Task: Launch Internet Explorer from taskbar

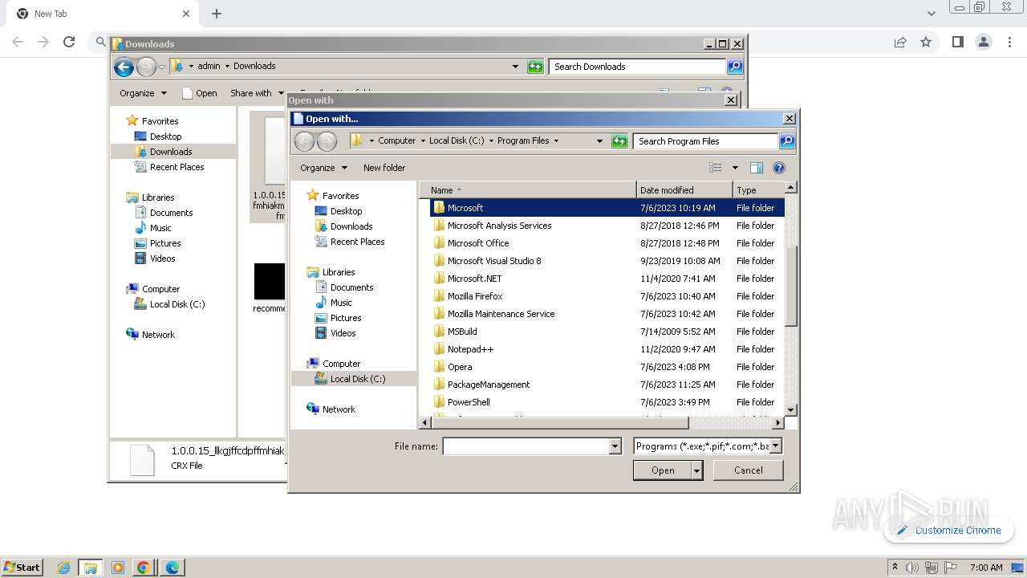Action: pos(63,568)
